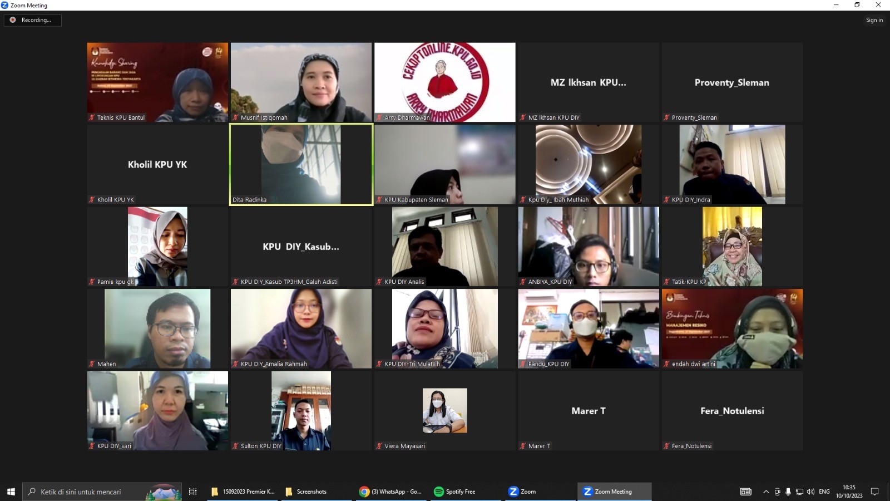
Task: Switch to the Zoom Meeting taskbar item
Action: pos(614,492)
